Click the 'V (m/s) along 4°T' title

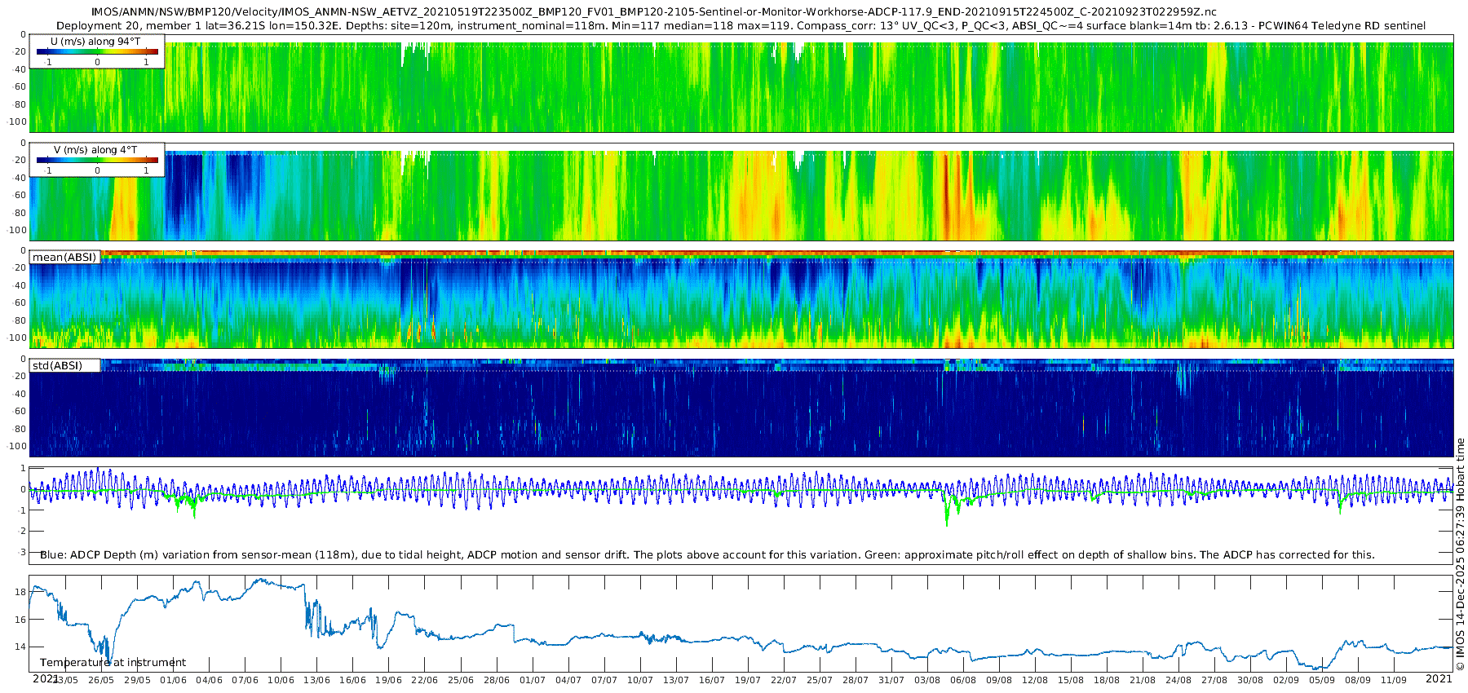(x=95, y=149)
